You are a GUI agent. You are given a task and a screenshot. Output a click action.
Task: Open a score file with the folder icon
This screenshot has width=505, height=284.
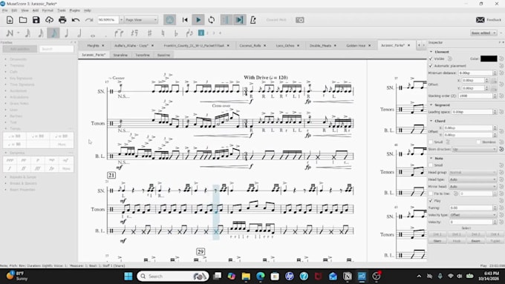23,20
